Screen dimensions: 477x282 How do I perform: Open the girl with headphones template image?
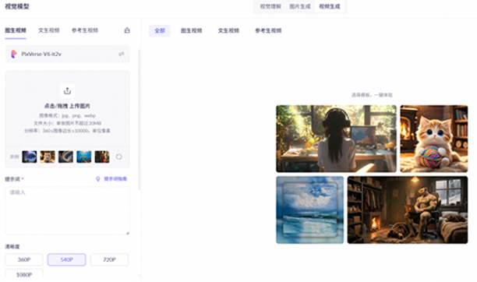point(336,139)
